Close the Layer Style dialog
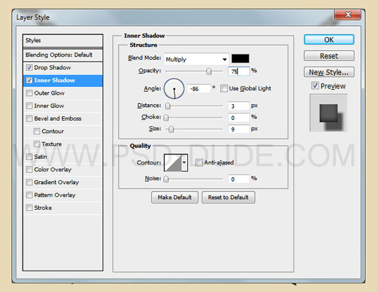This screenshot has width=377, height=292. (x=347, y=14)
